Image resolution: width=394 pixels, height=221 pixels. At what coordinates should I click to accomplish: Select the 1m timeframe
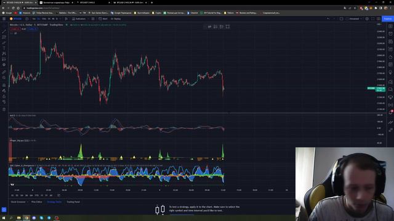tap(34, 19)
